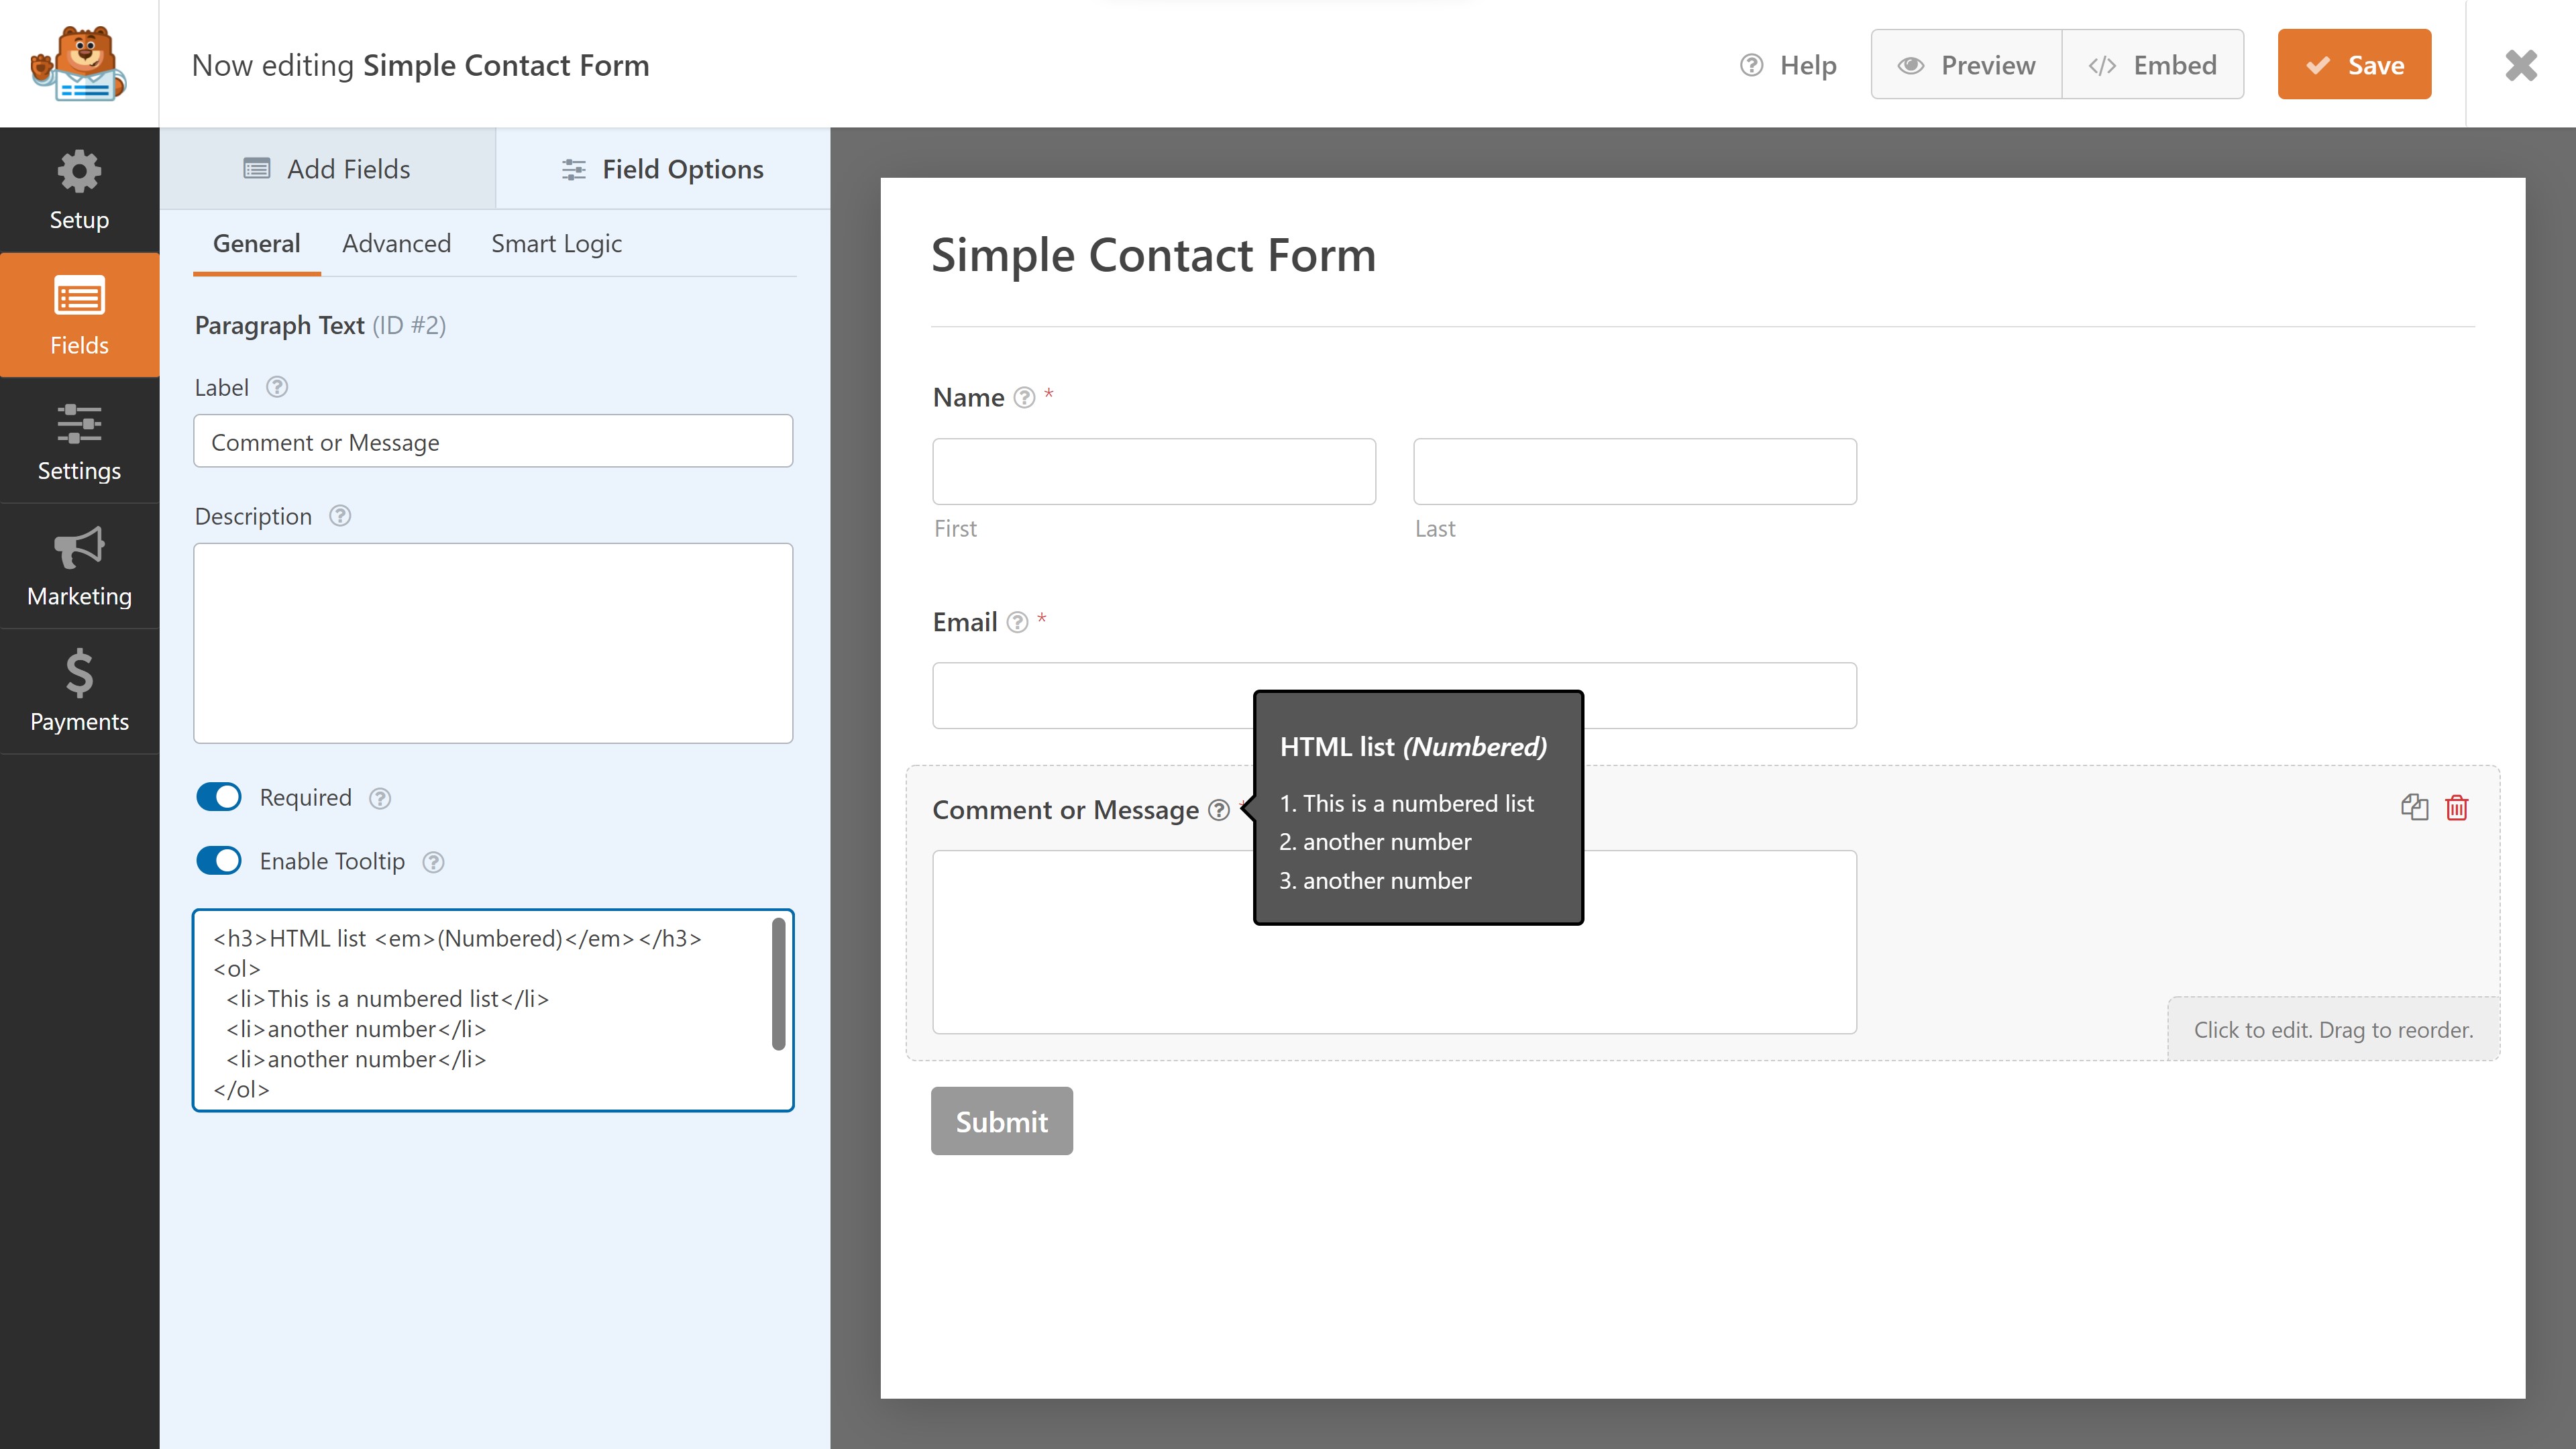The width and height of the screenshot is (2576, 1449).
Task: Save the form
Action: (2354, 65)
